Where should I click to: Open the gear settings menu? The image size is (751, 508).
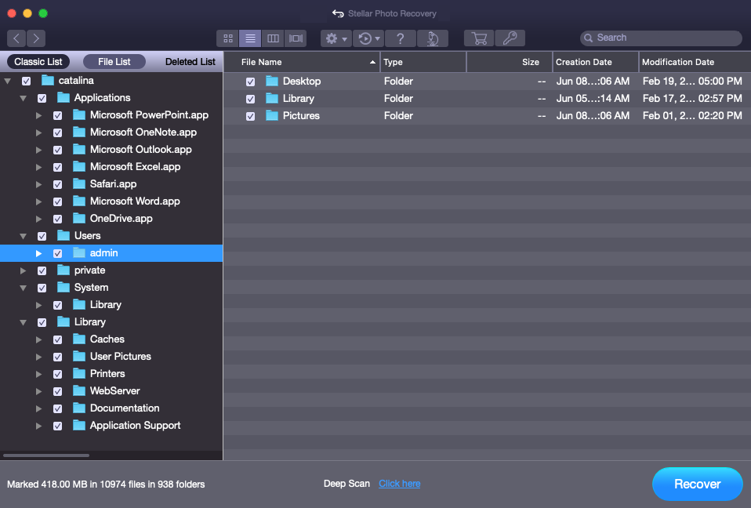click(x=336, y=38)
